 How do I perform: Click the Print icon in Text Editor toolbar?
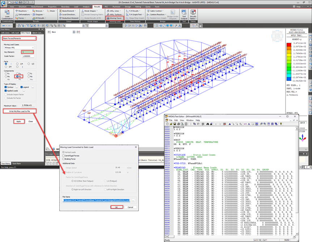[178, 124]
